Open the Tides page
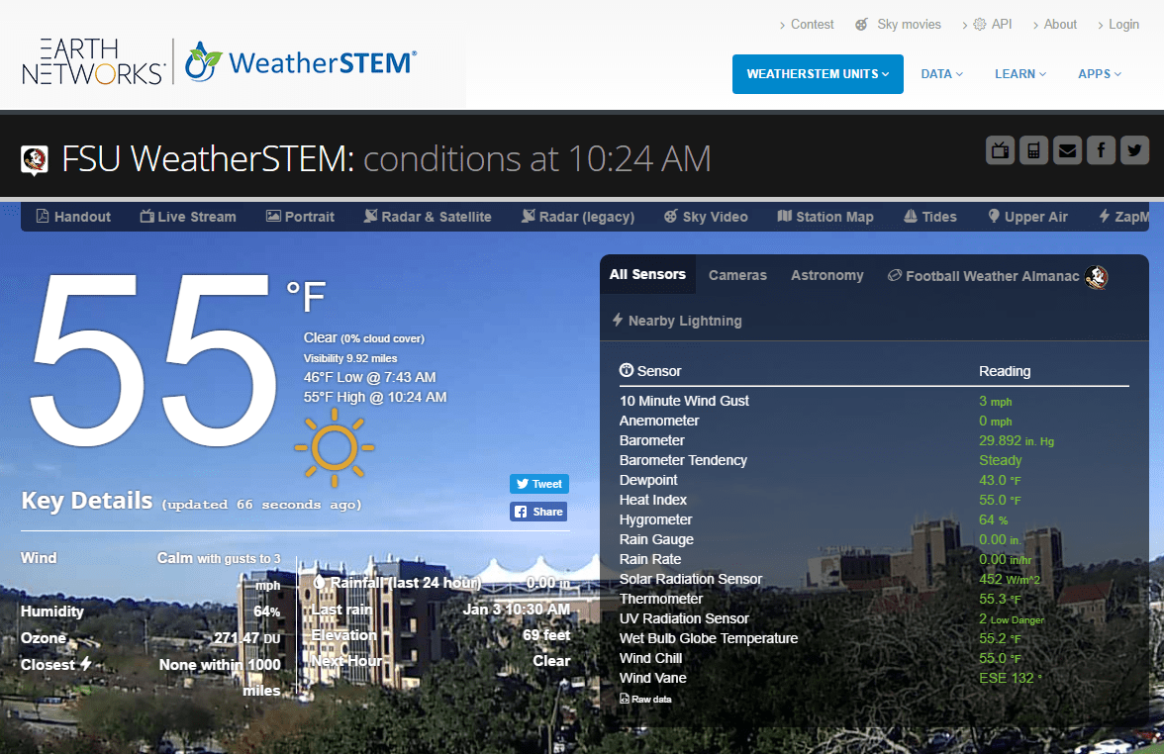The height and width of the screenshot is (754, 1164). 930,217
